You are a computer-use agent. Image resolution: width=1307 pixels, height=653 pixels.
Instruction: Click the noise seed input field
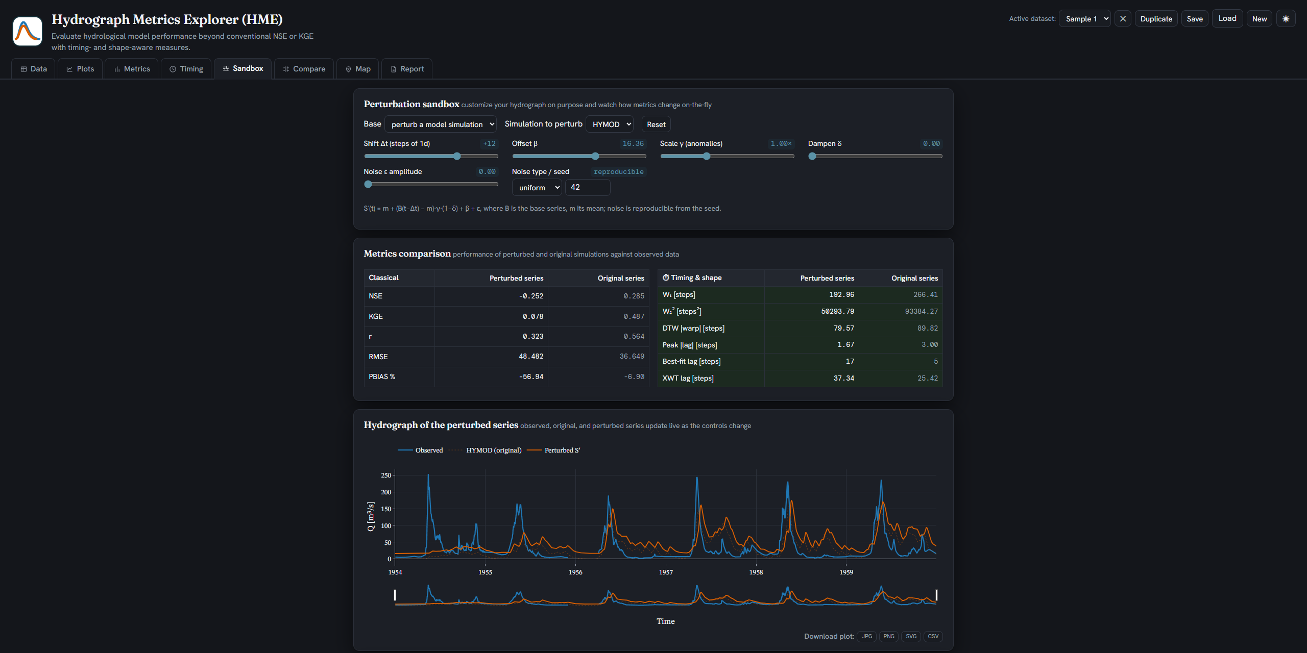click(x=588, y=187)
